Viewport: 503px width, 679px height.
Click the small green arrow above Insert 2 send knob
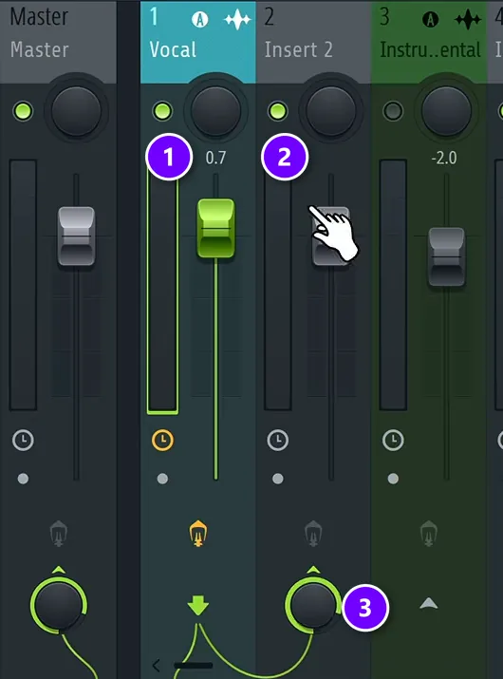pyautogui.click(x=313, y=570)
